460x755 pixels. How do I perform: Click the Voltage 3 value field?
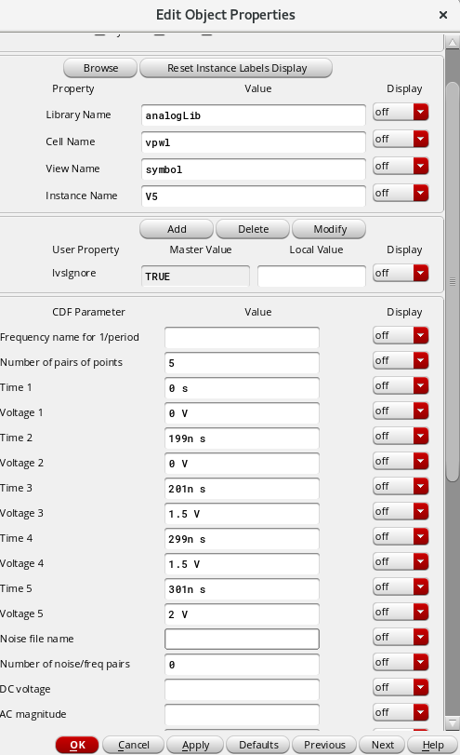point(242,514)
